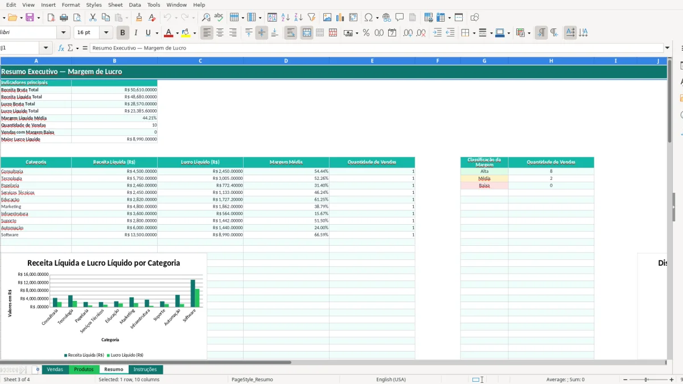Viewport: 683px width, 384px height.
Task: Expand the Name Box dropdown
Action: pos(45,48)
